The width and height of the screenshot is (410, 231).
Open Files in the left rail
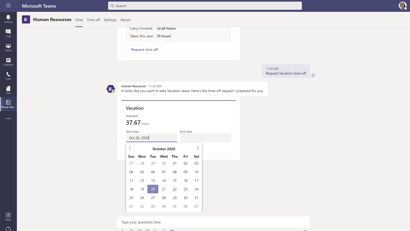(x=8, y=89)
